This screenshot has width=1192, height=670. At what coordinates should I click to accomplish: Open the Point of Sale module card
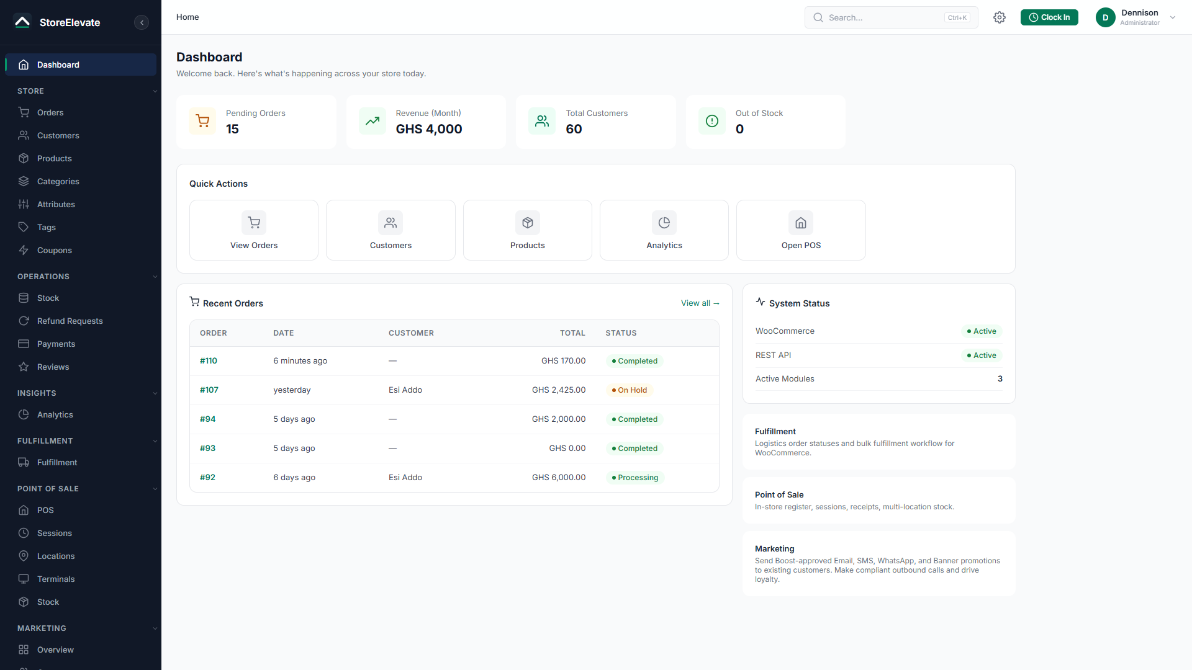[879, 501]
